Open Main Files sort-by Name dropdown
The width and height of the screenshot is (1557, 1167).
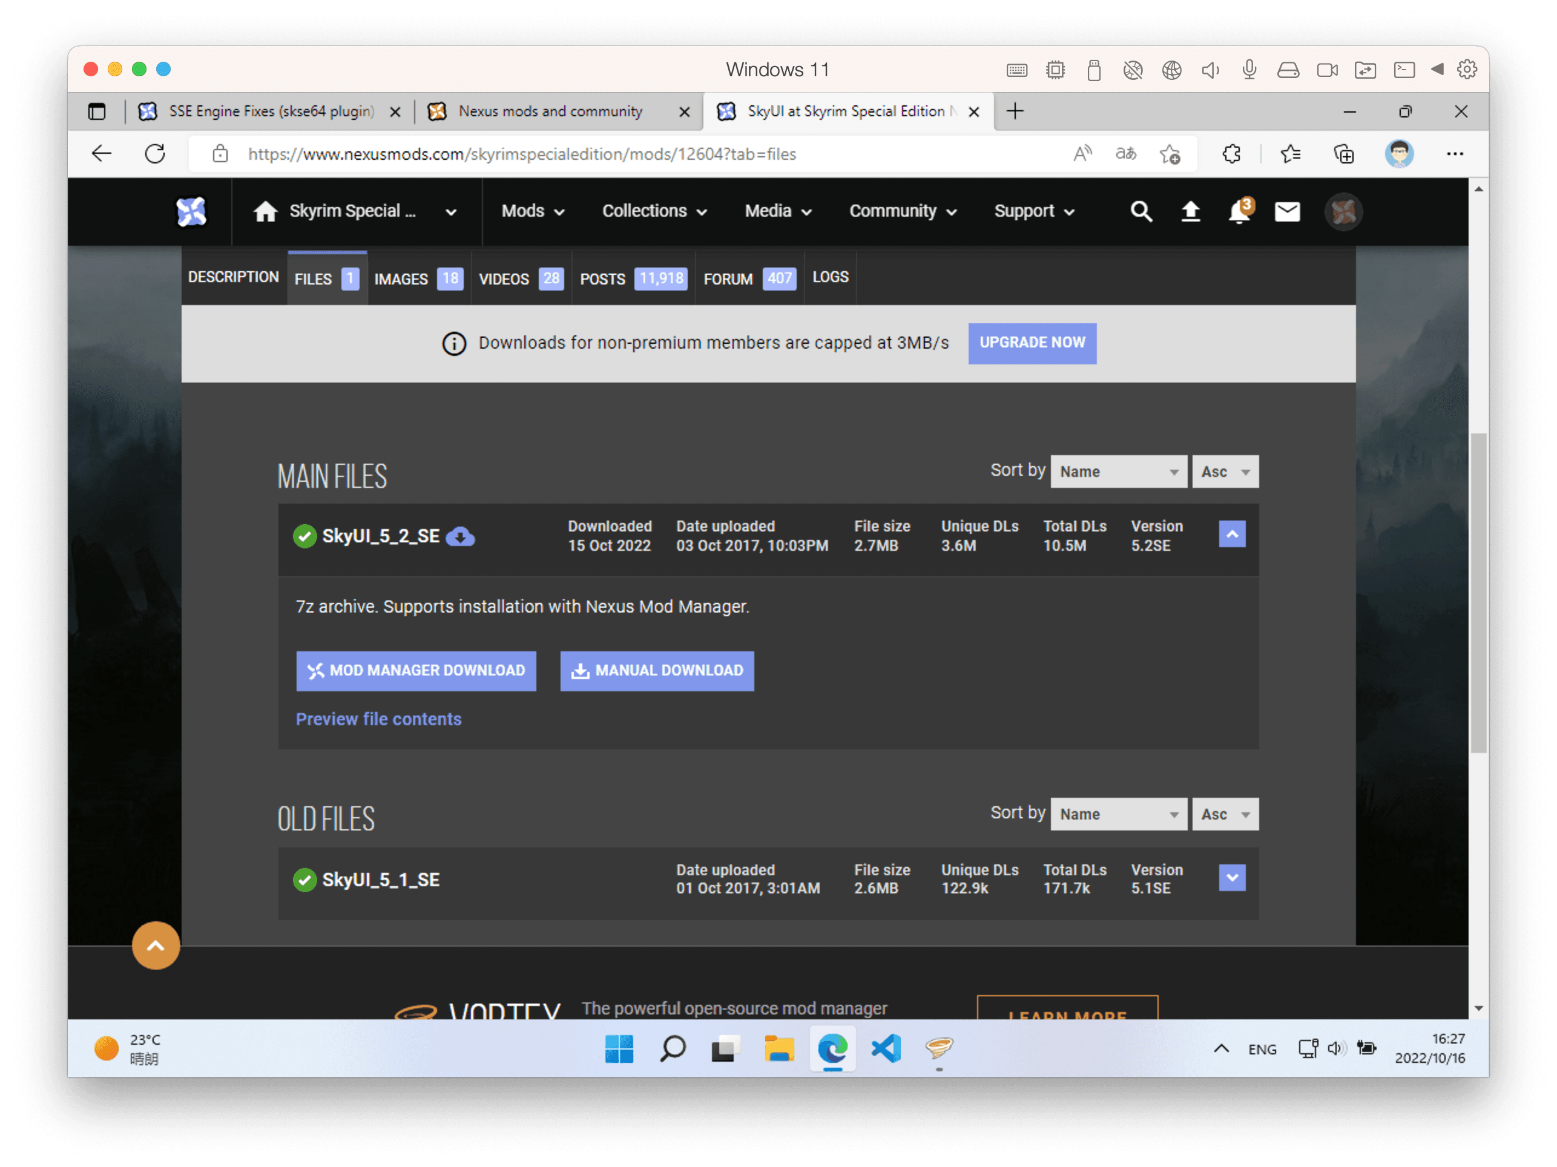tap(1119, 472)
